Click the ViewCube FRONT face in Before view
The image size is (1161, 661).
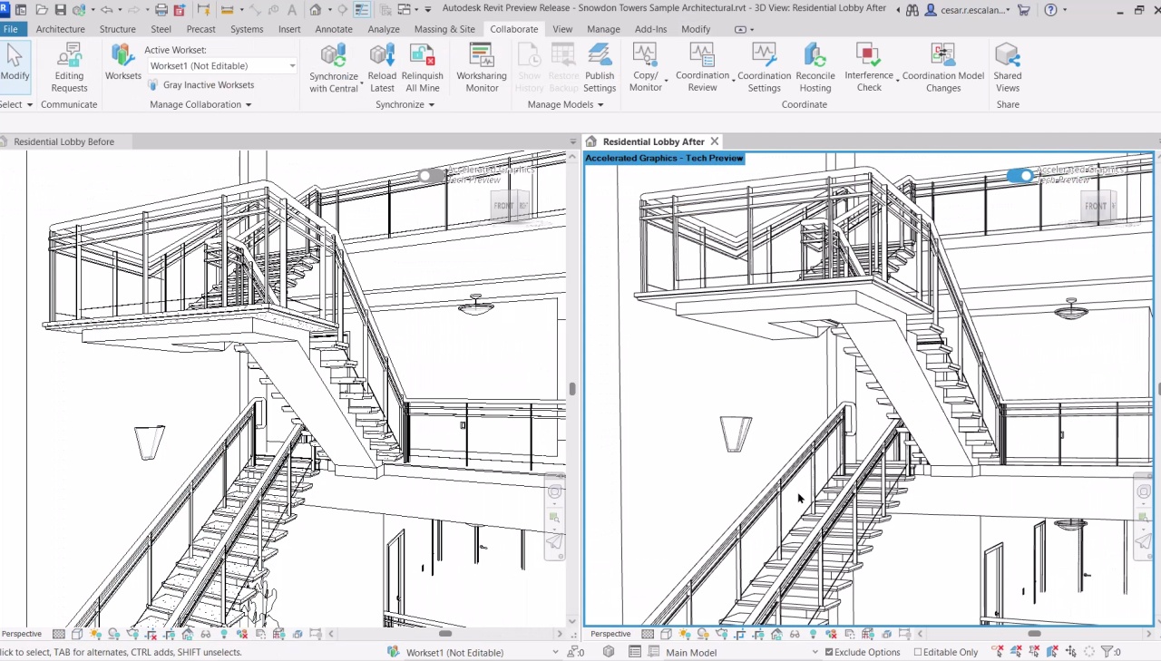coord(506,207)
